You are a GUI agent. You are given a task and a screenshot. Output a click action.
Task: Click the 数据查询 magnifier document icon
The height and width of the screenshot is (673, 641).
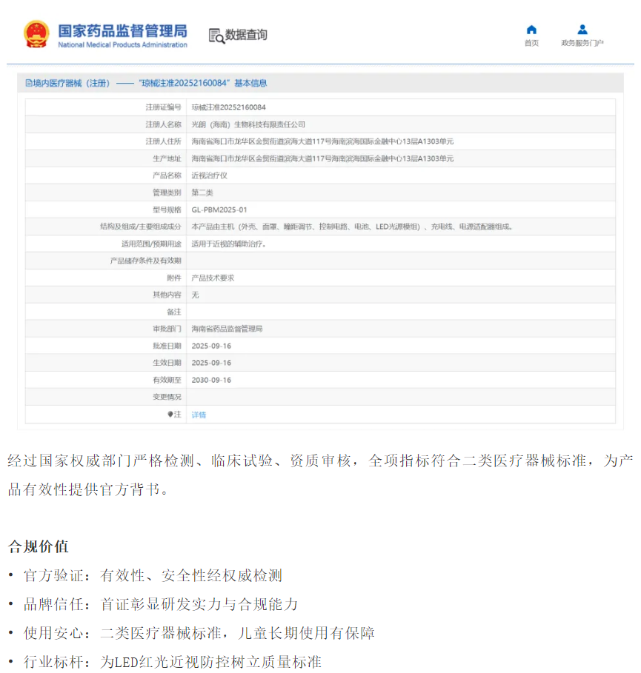click(216, 35)
